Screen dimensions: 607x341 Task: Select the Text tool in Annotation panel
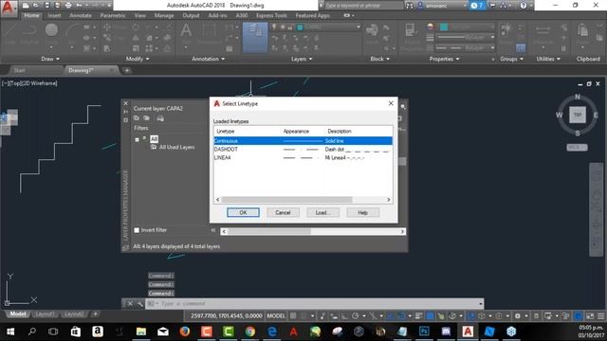click(186, 30)
